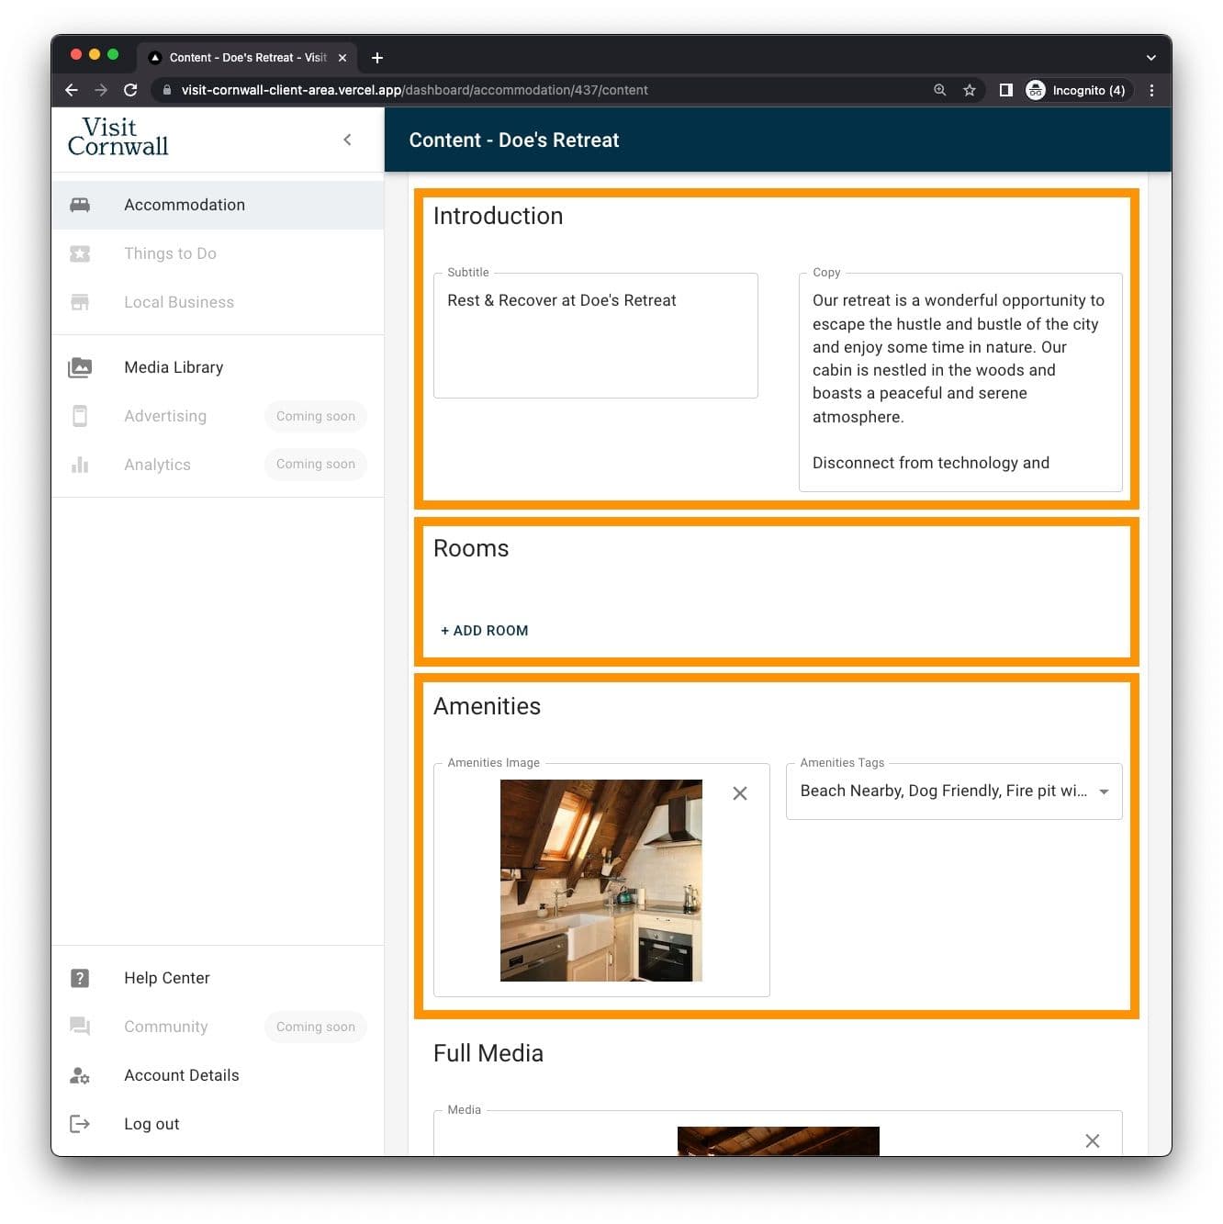Screen dimensions: 1223x1224
Task: Collapse the sidebar using the chevron
Action: (347, 140)
